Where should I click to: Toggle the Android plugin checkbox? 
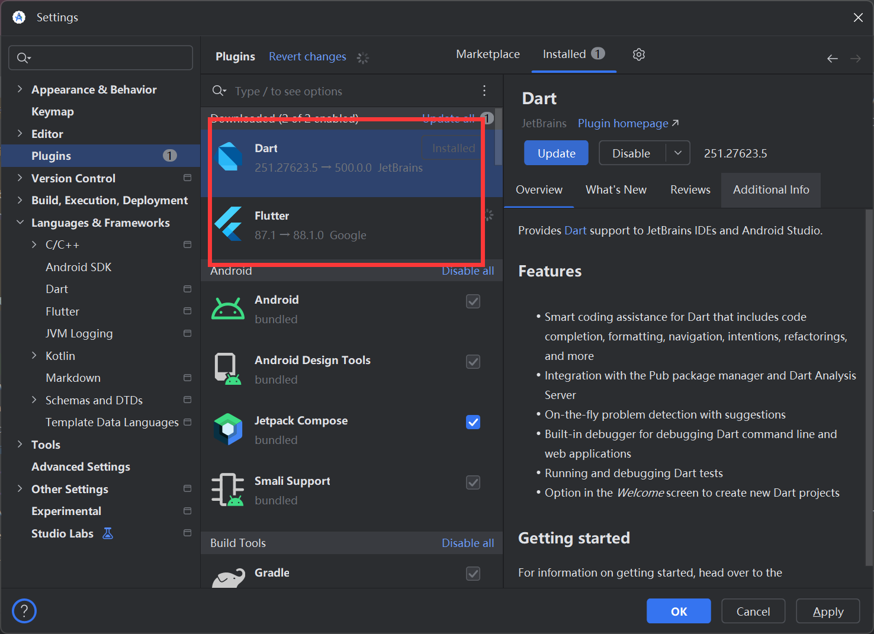click(473, 301)
